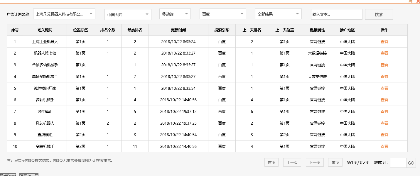Click the 上一页 previous page button
420x176 pixels.
coord(292,162)
